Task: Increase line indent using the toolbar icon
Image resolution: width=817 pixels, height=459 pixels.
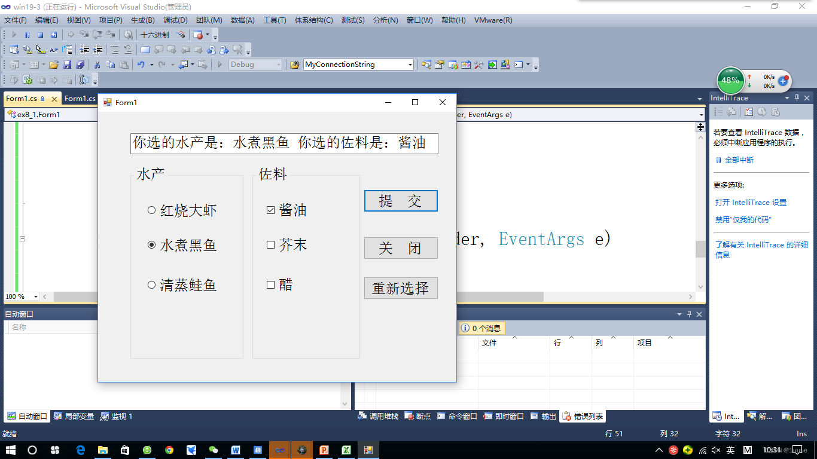Action: tap(97, 50)
